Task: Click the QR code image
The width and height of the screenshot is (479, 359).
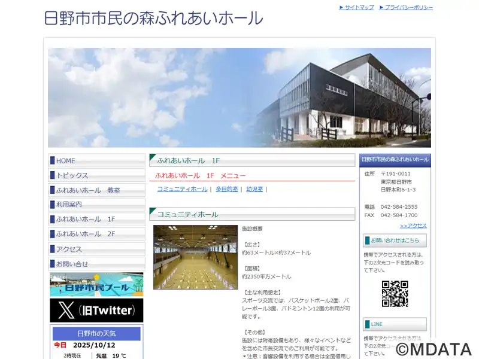Action: (x=395, y=294)
